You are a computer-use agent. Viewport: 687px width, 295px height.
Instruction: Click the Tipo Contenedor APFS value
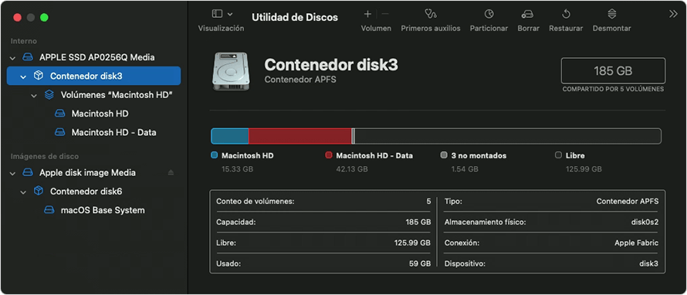pos(628,202)
